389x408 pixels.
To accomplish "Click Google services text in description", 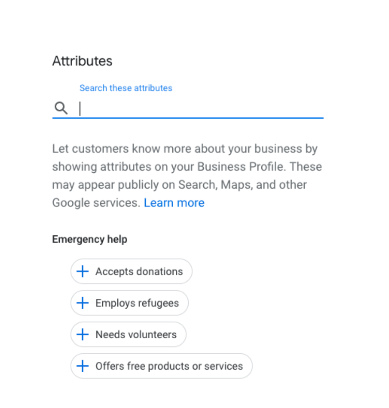I will (x=96, y=203).
